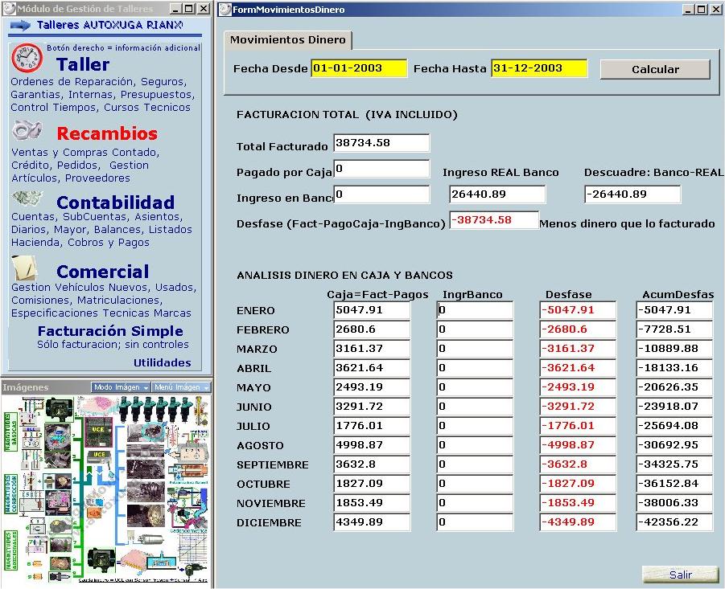Click the FEBRERO IngrBanco field
The height and width of the screenshot is (589, 725).
tap(475, 329)
